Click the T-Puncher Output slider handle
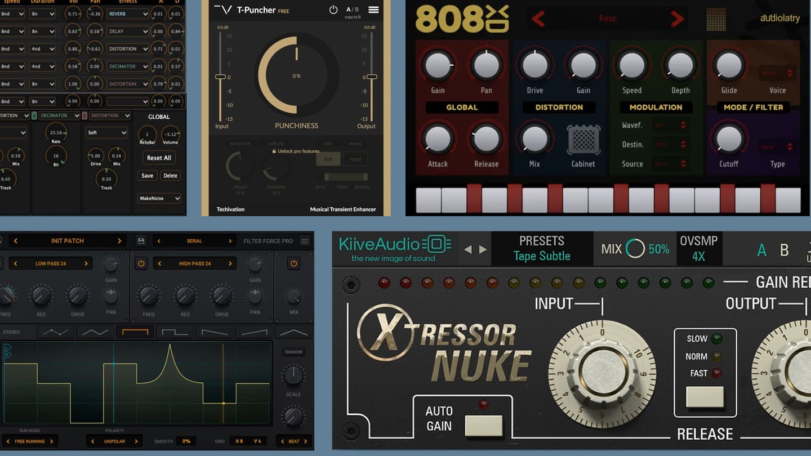 pos(371,77)
